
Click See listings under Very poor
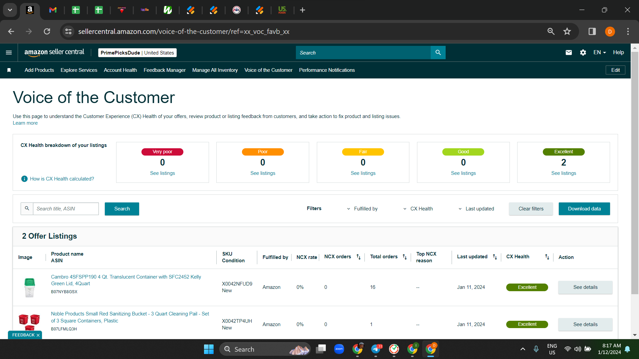[162, 173]
